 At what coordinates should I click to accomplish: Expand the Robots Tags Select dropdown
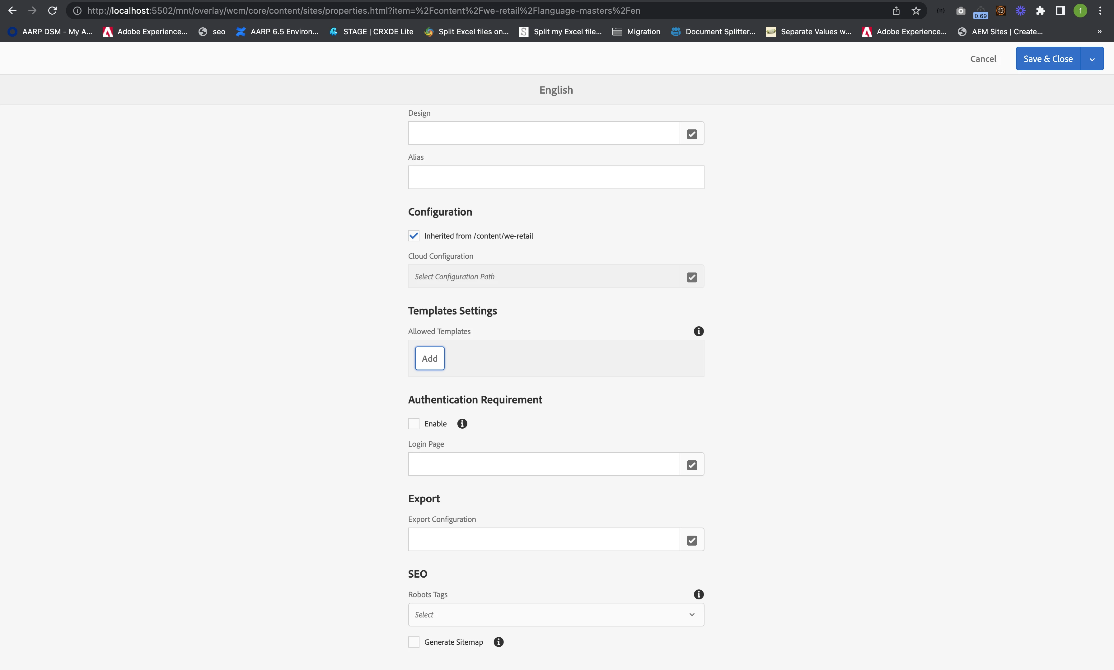(556, 614)
